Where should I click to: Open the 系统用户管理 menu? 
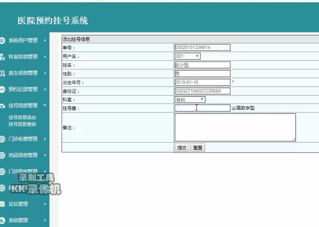pos(23,41)
